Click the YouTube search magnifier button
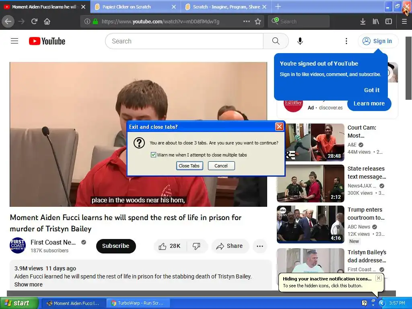 click(x=276, y=41)
